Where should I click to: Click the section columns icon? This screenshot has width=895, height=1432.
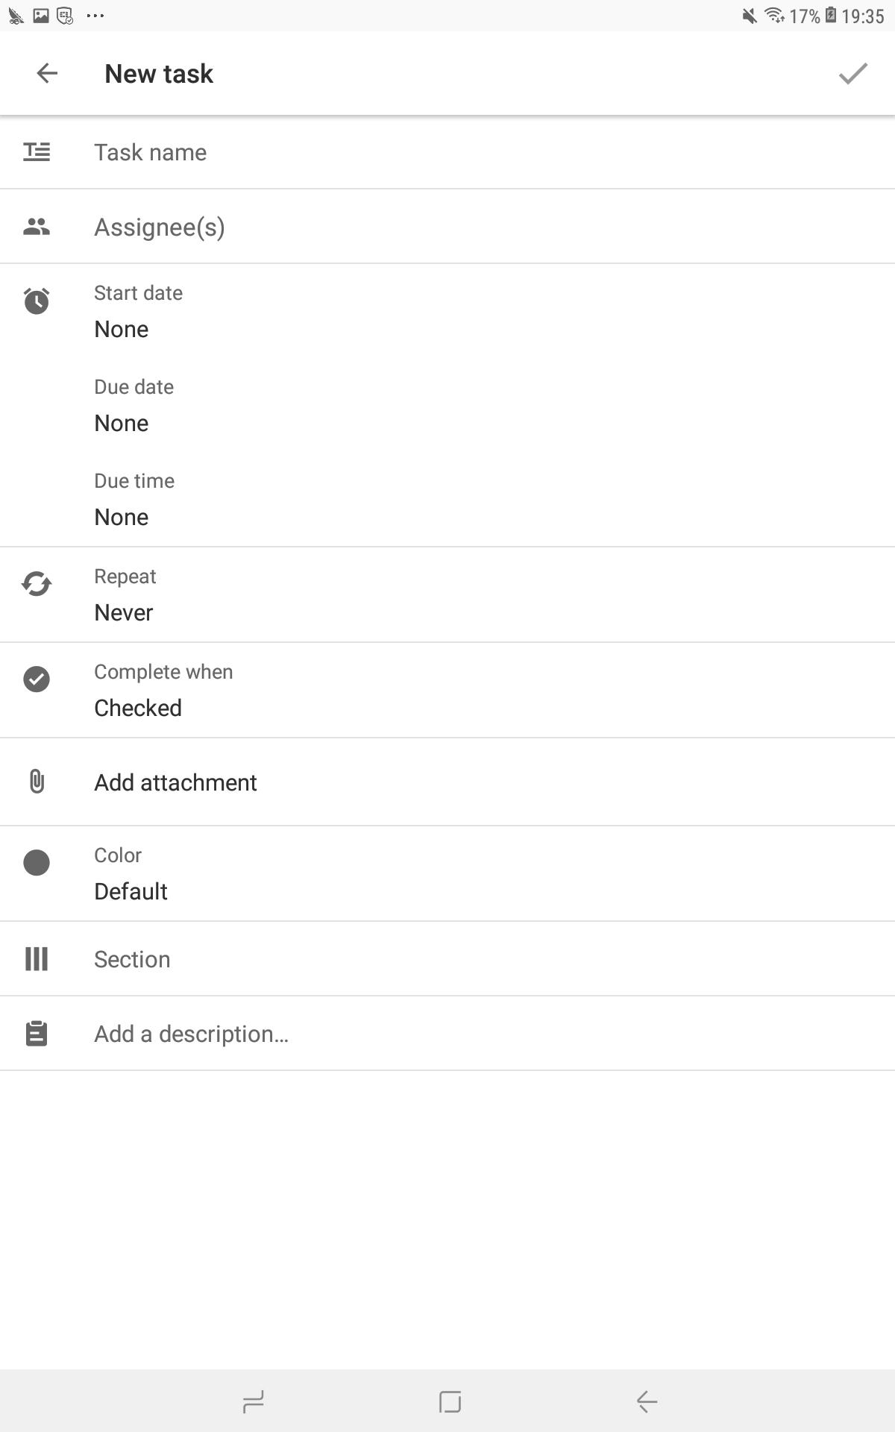(x=37, y=959)
